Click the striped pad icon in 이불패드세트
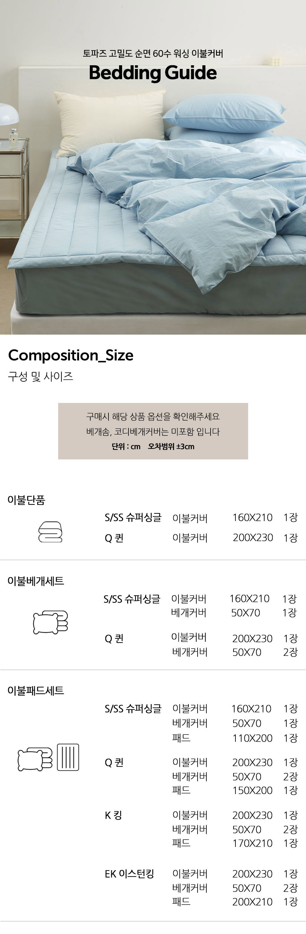The image size is (306, 934). [x=68, y=757]
